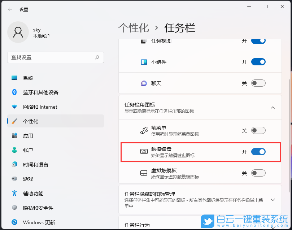Select 系统 in the settings sidebar
Image resolution: width=292 pixels, height=230 pixels.
pos(25,78)
